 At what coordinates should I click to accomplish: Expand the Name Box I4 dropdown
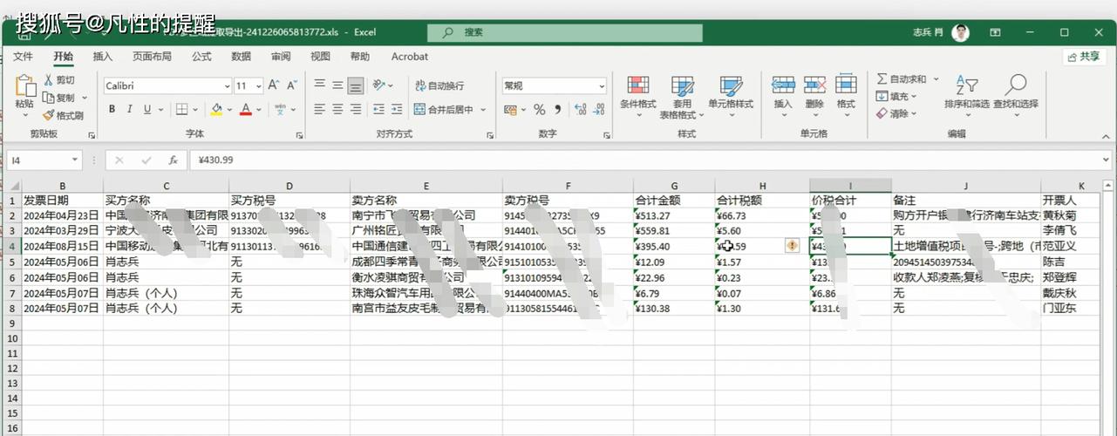click(74, 160)
